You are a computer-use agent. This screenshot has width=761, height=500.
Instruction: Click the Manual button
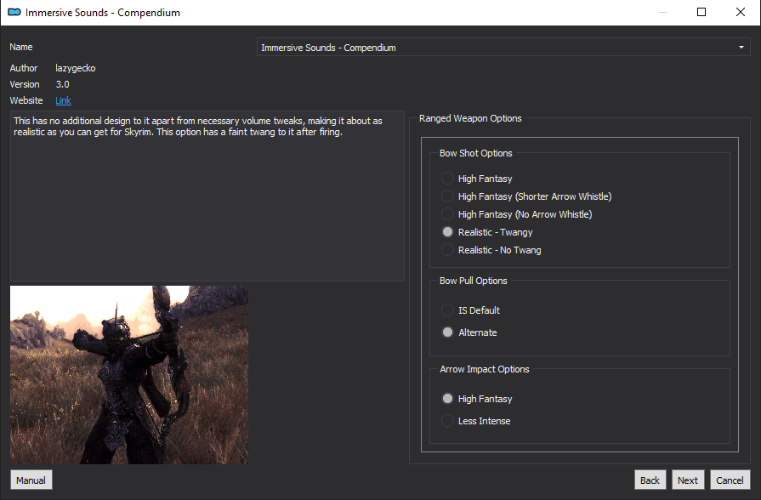[x=31, y=480]
